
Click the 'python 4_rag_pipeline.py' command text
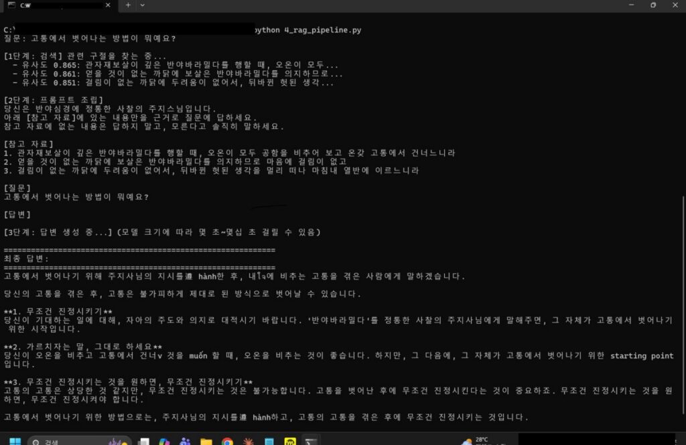[308, 30]
